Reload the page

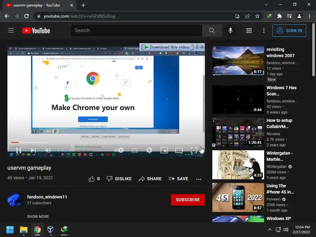tap(27, 16)
